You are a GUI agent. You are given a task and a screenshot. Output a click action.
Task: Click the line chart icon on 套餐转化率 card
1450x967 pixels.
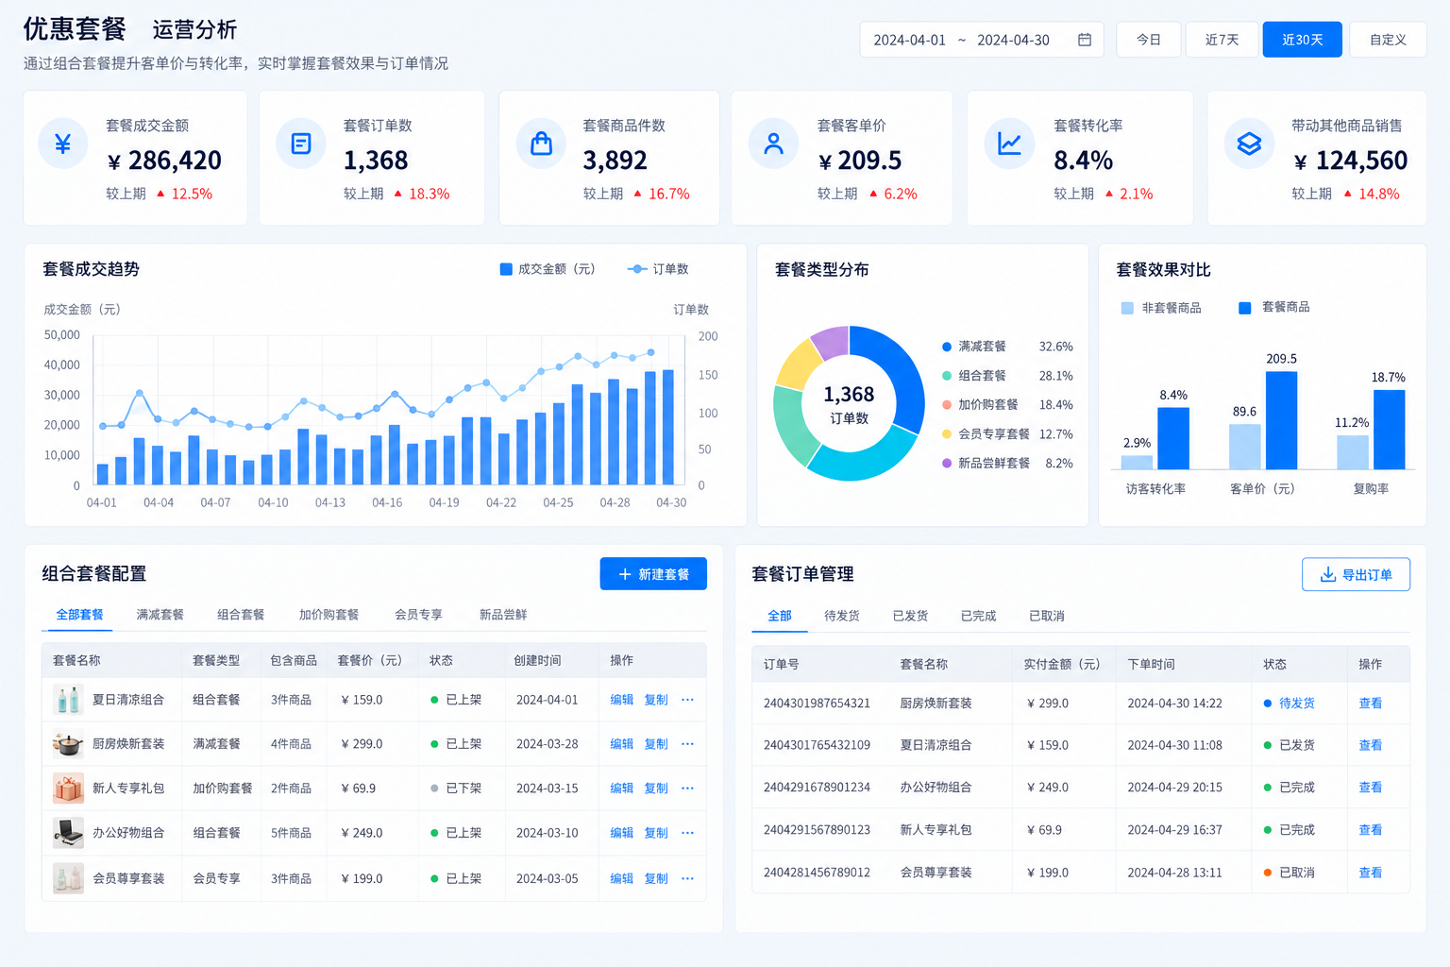coord(1010,144)
